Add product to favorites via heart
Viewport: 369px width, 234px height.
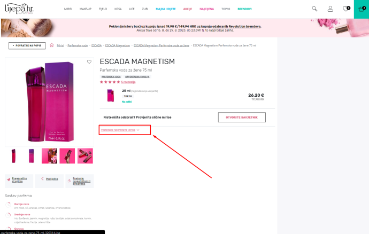(89, 62)
